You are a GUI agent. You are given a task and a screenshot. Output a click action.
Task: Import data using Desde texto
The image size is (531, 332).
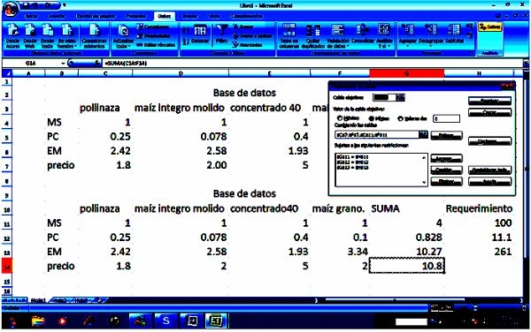point(48,36)
